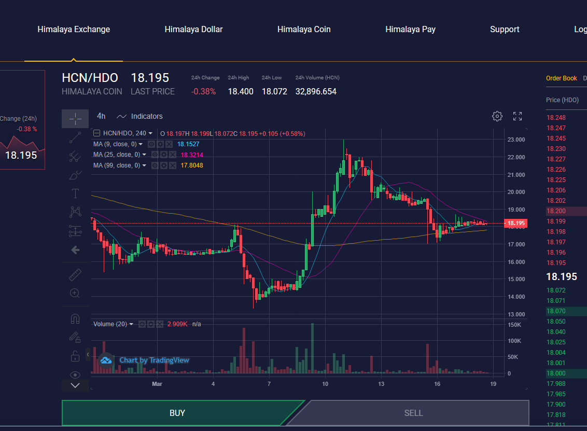Open the Indicators menu
Screen dimensions: 587x431
click(x=139, y=117)
